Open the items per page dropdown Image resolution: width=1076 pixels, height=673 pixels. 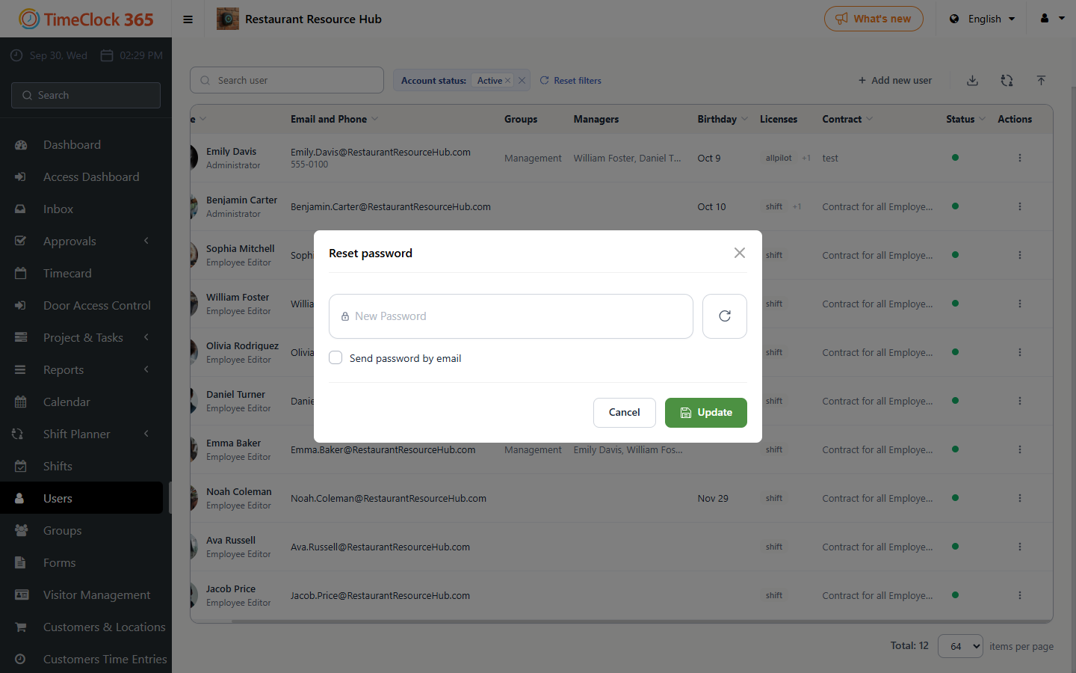960,646
